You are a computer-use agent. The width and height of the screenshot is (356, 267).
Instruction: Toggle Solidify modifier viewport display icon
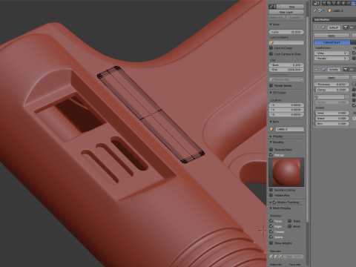352,70
